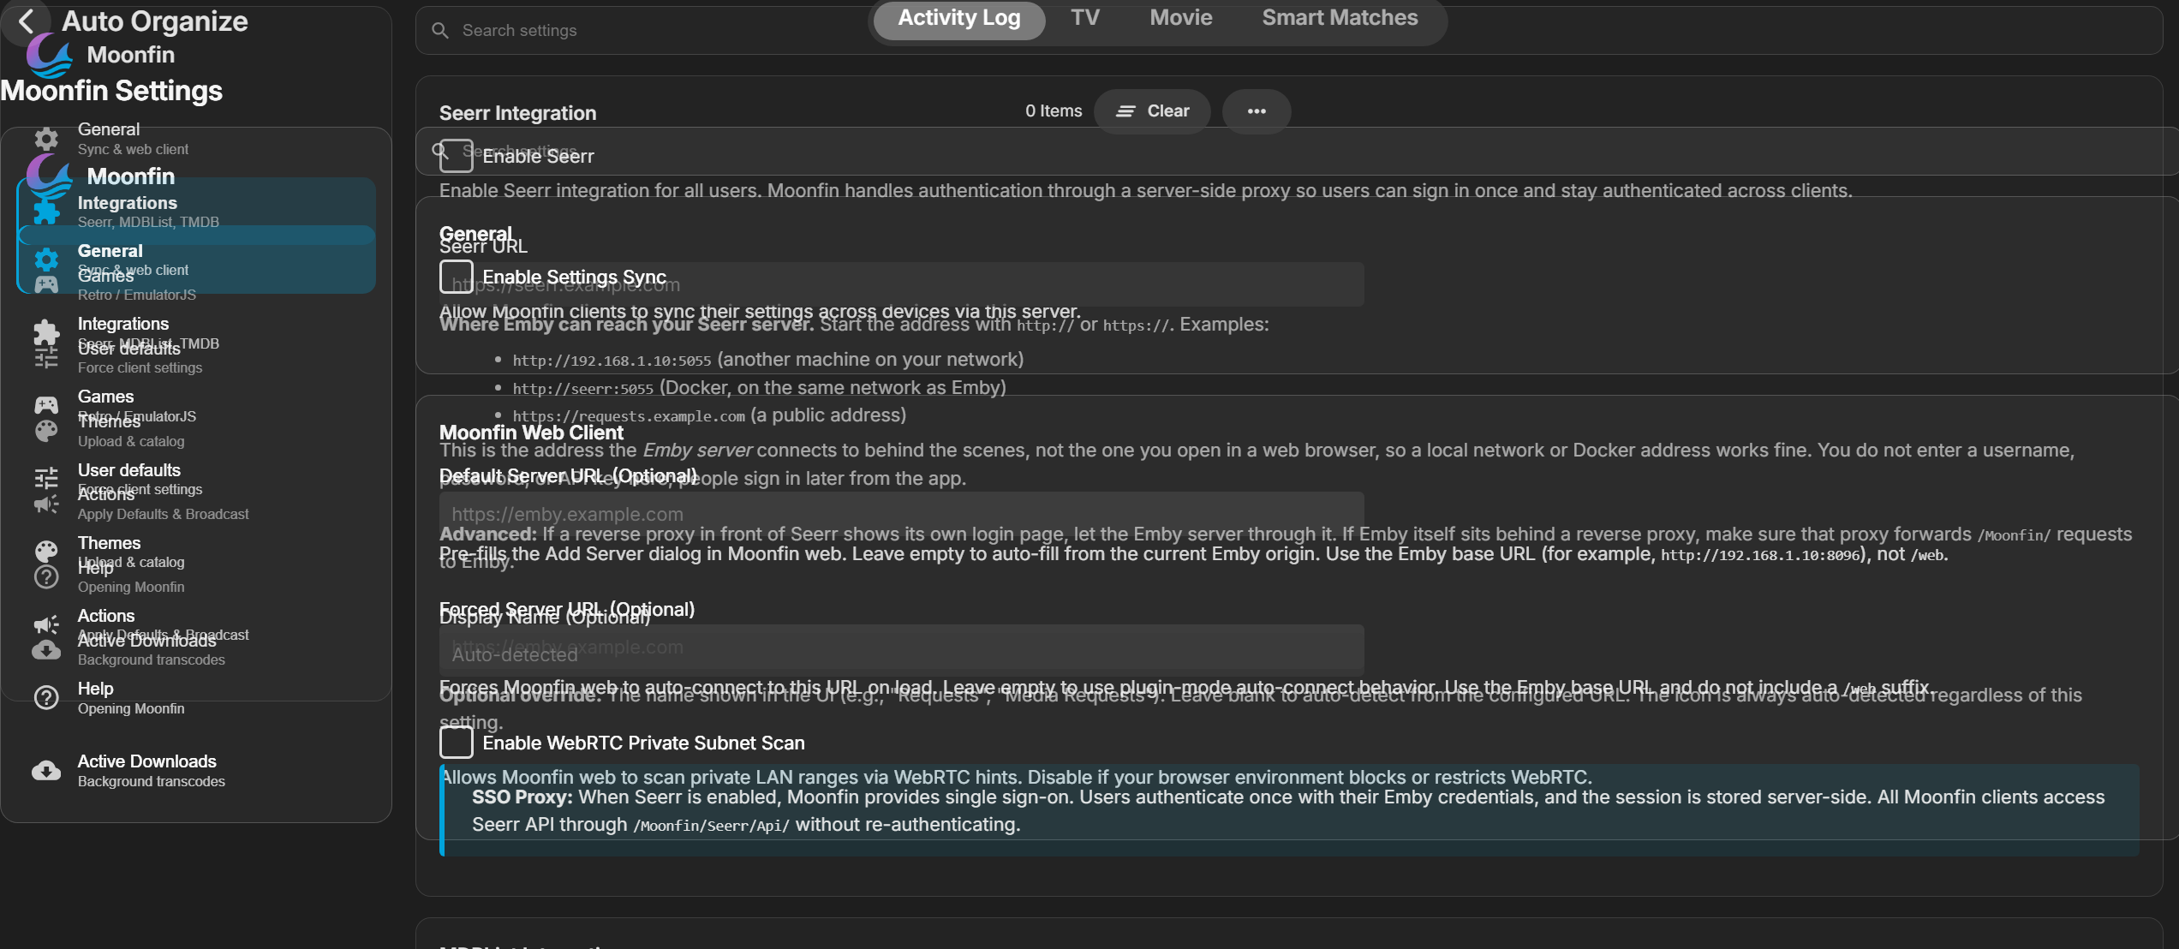2179x949 pixels.
Task: Click the palette icon of the lower Themes entry
Action: click(x=46, y=552)
